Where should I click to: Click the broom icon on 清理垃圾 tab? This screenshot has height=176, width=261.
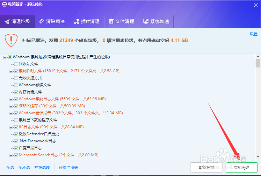point(7,21)
